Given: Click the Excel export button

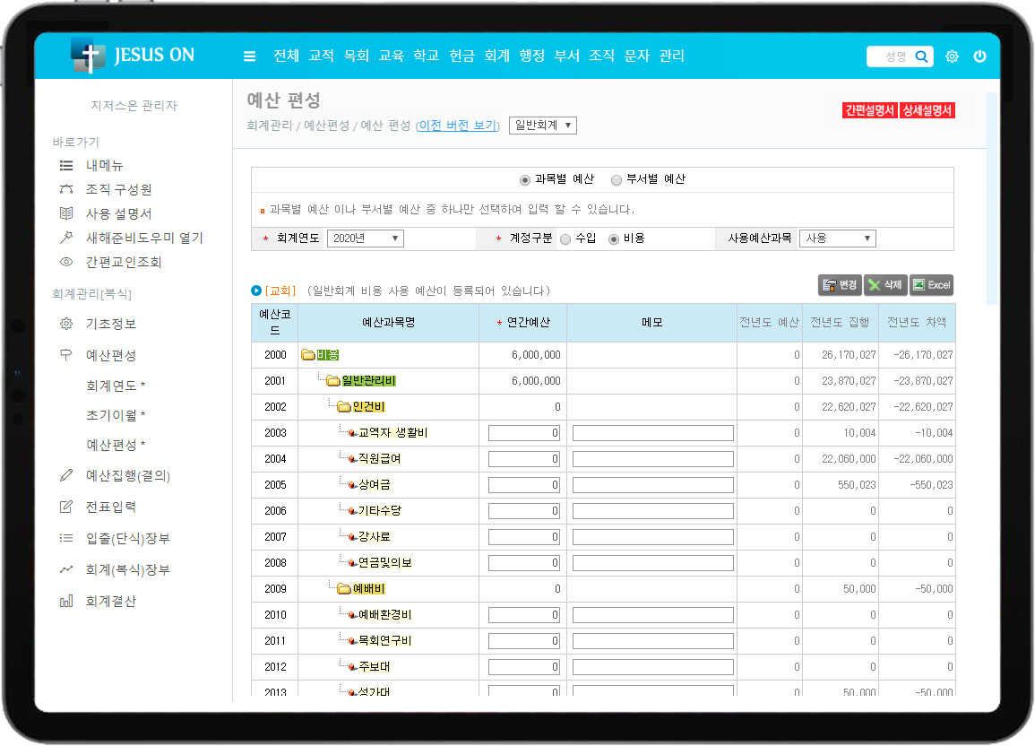Looking at the screenshot, I should tap(931, 285).
